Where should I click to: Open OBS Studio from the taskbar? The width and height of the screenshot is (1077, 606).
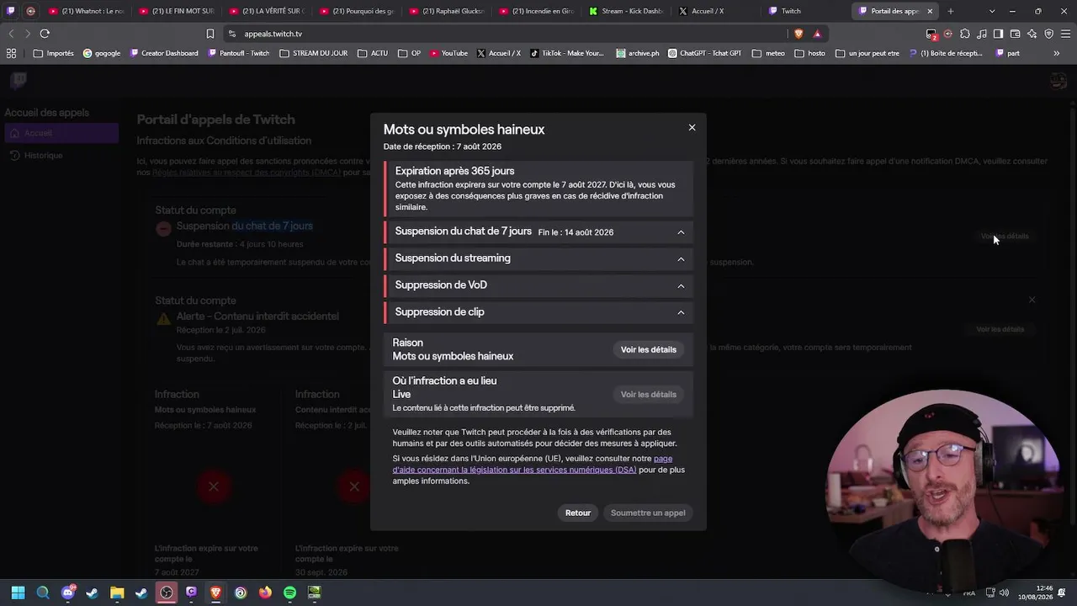167,593
